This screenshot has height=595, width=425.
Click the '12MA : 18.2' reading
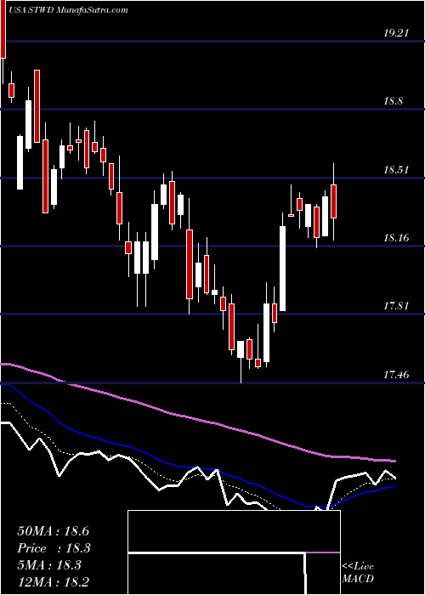pos(53,582)
